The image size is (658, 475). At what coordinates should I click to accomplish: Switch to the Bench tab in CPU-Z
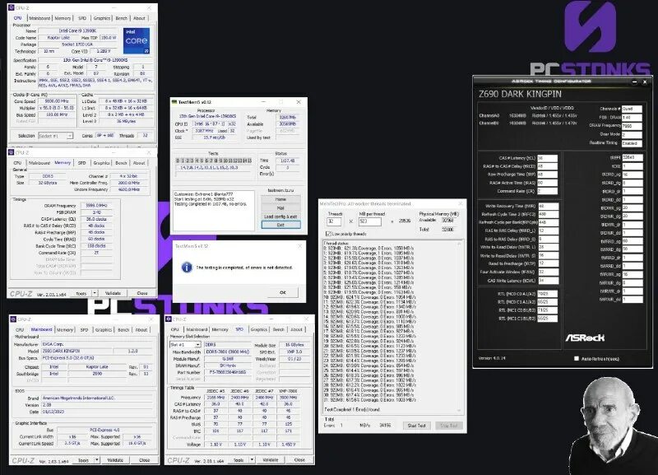pos(121,17)
